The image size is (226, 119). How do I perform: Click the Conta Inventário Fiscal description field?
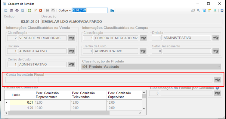coord(125,80)
